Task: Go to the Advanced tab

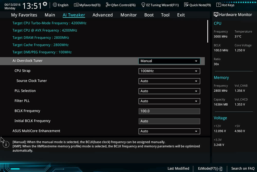Action: [103, 15]
